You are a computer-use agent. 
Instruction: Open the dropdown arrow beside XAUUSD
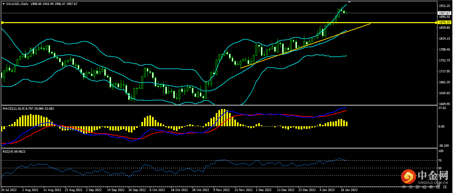point(3,4)
